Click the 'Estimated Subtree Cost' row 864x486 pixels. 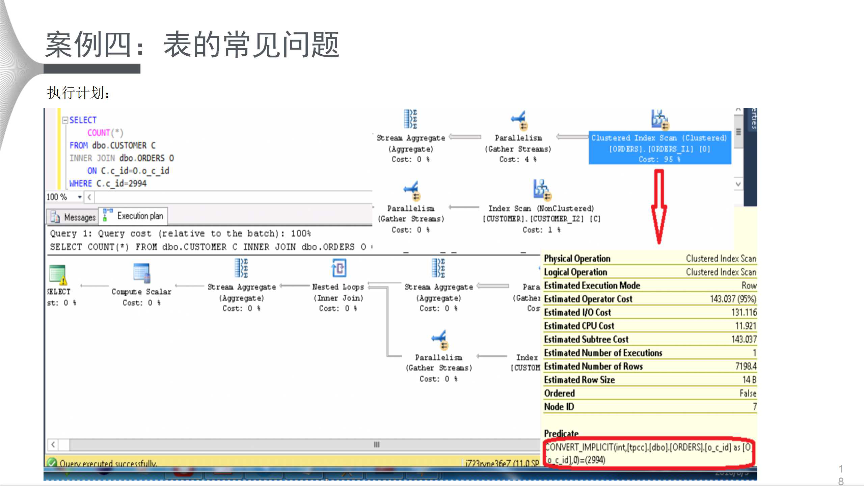(650, 340)
